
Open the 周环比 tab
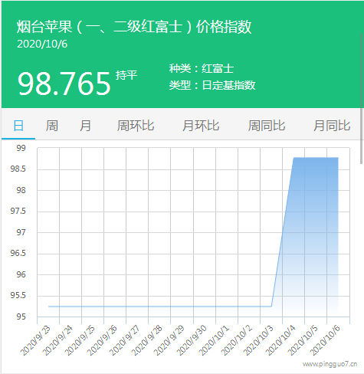coord(136,126)
